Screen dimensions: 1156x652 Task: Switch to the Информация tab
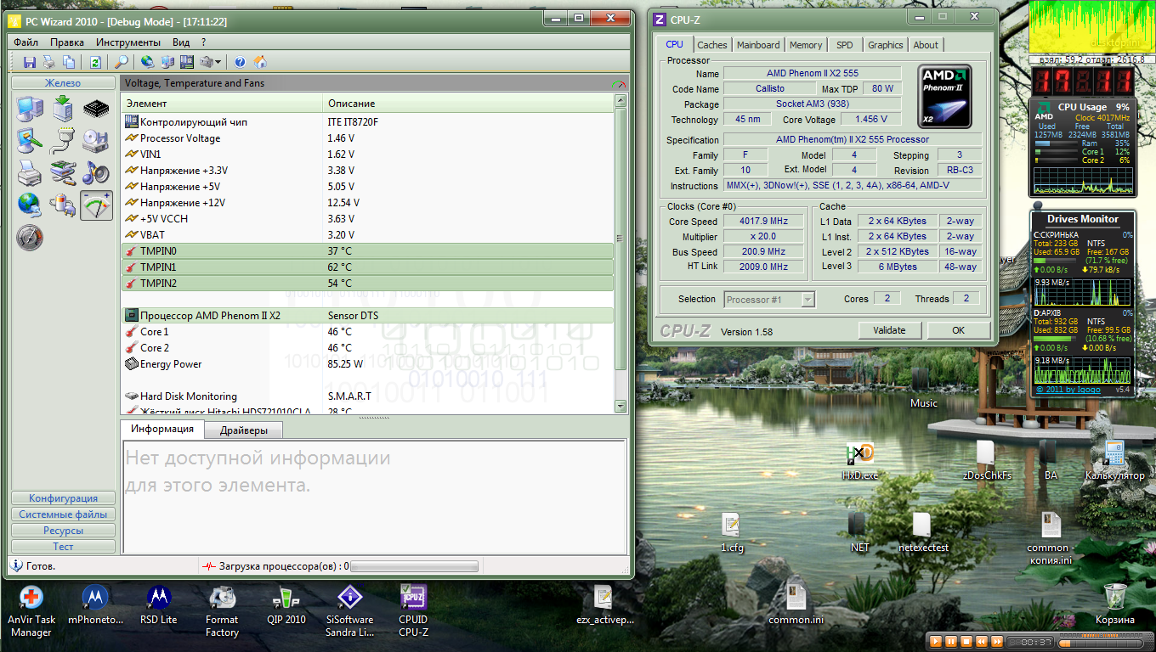162,429
